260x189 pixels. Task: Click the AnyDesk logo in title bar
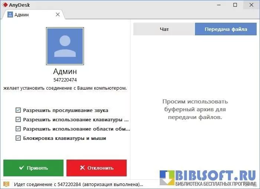click(5, 5)
